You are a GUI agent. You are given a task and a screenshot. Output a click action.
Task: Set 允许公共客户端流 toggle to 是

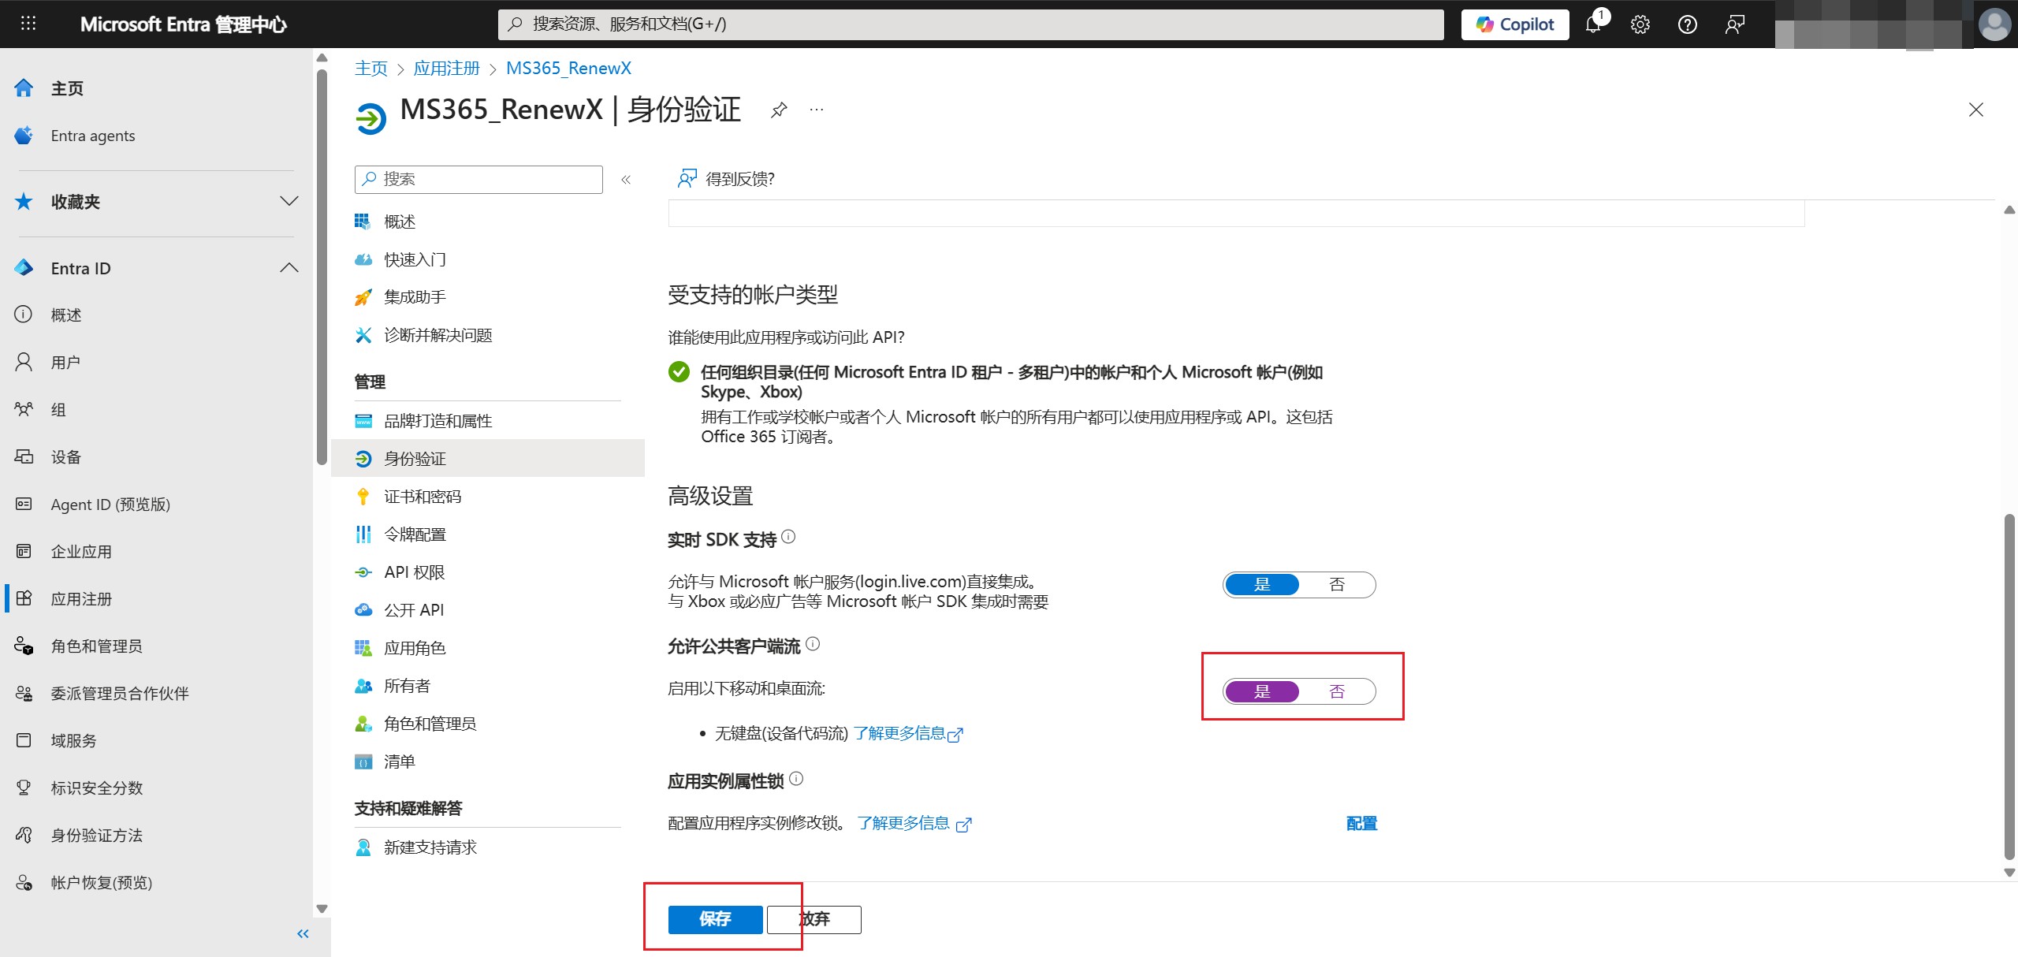coord(1263,692)
